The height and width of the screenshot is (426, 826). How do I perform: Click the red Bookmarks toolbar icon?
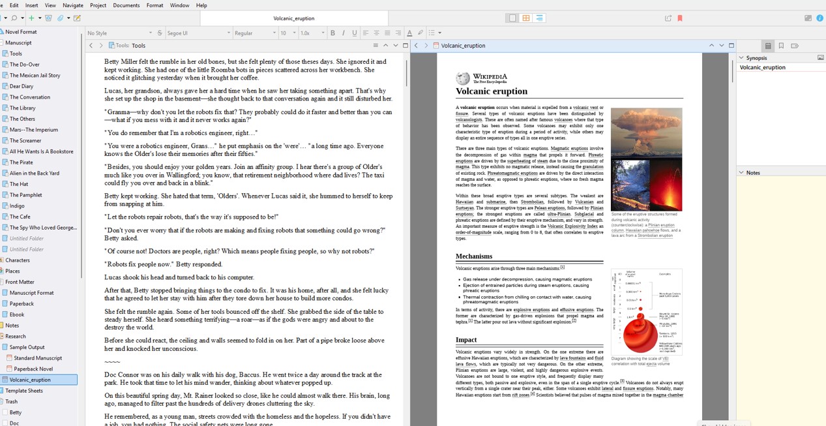pos(680,18)
